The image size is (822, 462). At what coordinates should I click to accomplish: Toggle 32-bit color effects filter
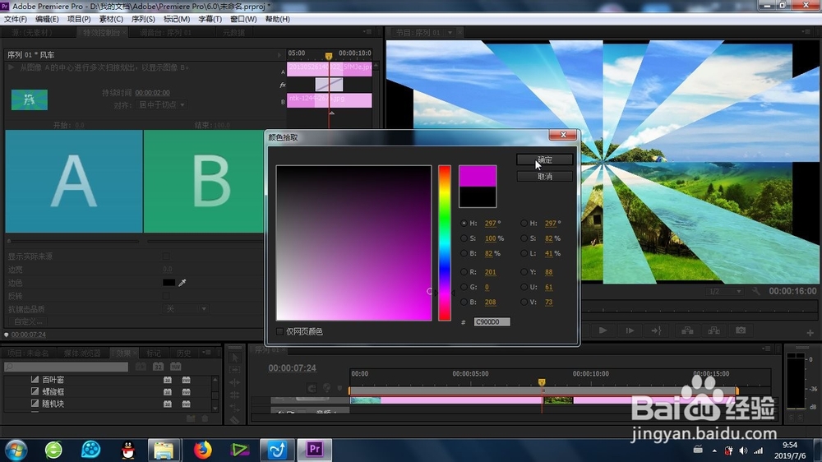(159, 367)
